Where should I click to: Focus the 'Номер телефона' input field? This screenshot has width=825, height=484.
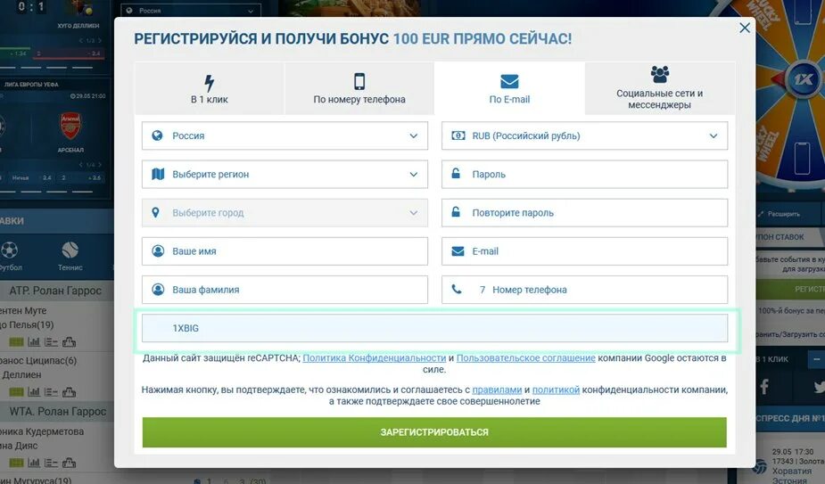(584, 290)
